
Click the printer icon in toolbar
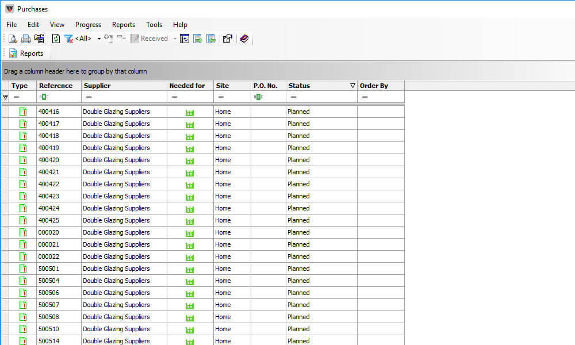pos(26,39)
